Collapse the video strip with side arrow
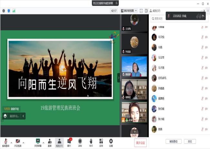The width and height of the screenshot is (210, 149). 118,78
